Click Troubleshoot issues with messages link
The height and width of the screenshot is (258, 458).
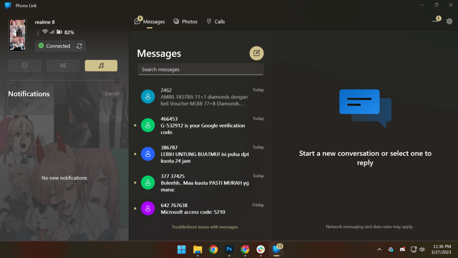(205, 227)
